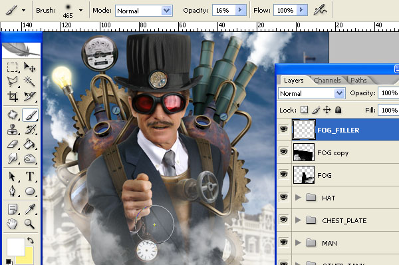Select the Paint Bucket tool

[29, 144]
